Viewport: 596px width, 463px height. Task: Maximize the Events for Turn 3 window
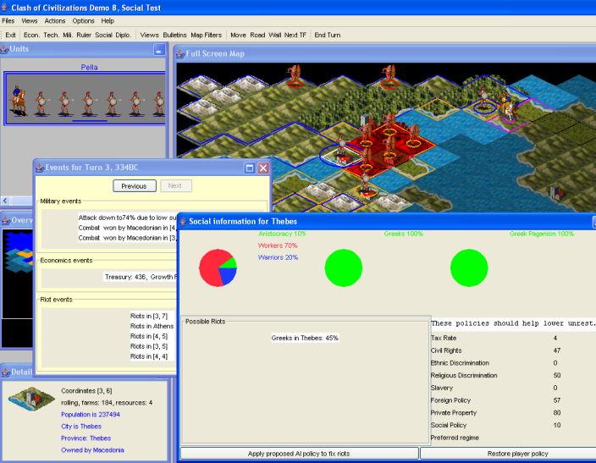click(250, 168)
